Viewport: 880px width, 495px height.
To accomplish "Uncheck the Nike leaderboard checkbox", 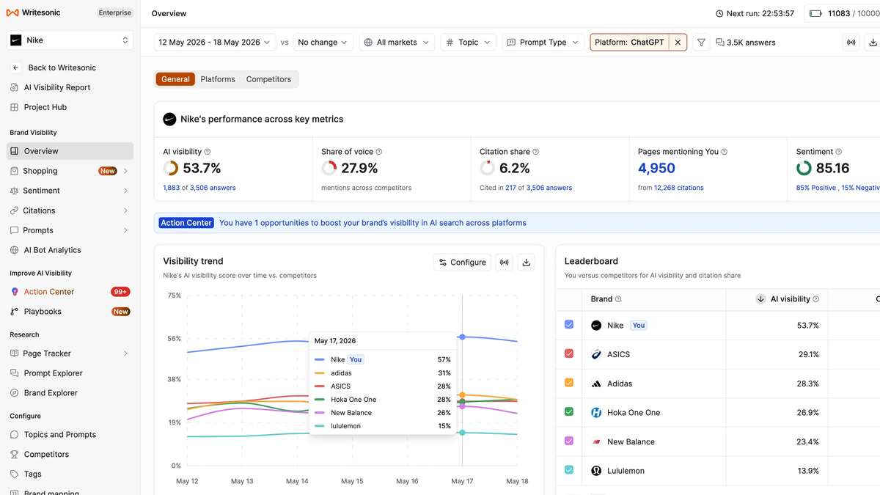I will click(x=569, y=325).
